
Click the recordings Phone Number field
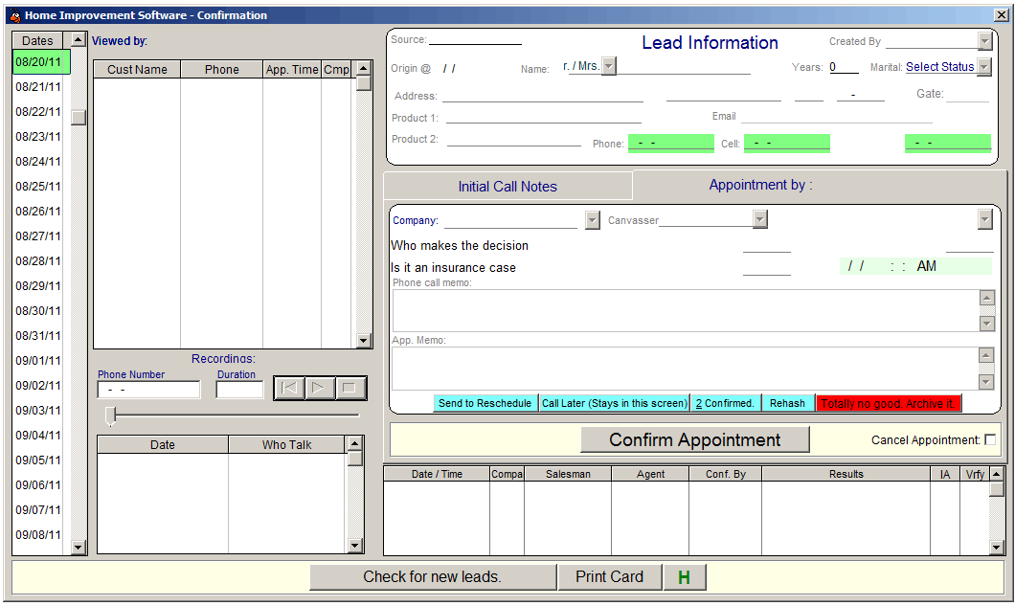(x=148, y=390)
